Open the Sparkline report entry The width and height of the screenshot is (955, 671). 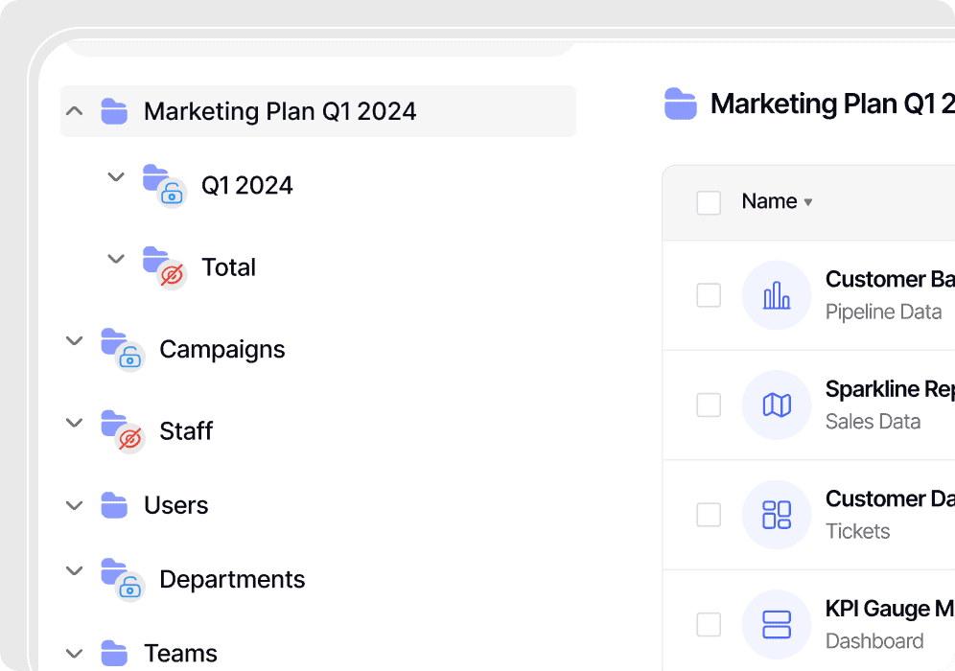[888, 390]
